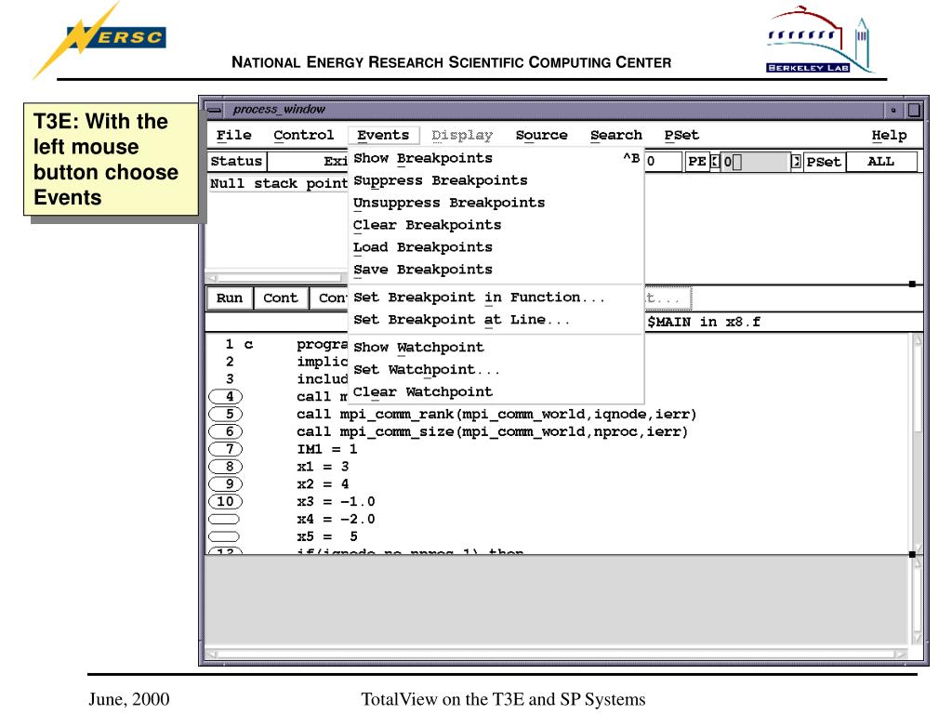Toggle breakpoint marker on line 6
Image resolution: width=952 pixels, height=714 pixels.
coord(225,431)
